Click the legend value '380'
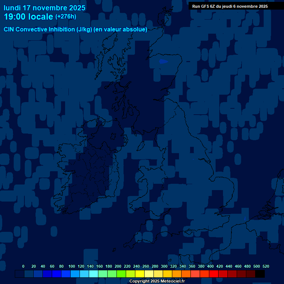284x284 pixels. pos(201,266)
